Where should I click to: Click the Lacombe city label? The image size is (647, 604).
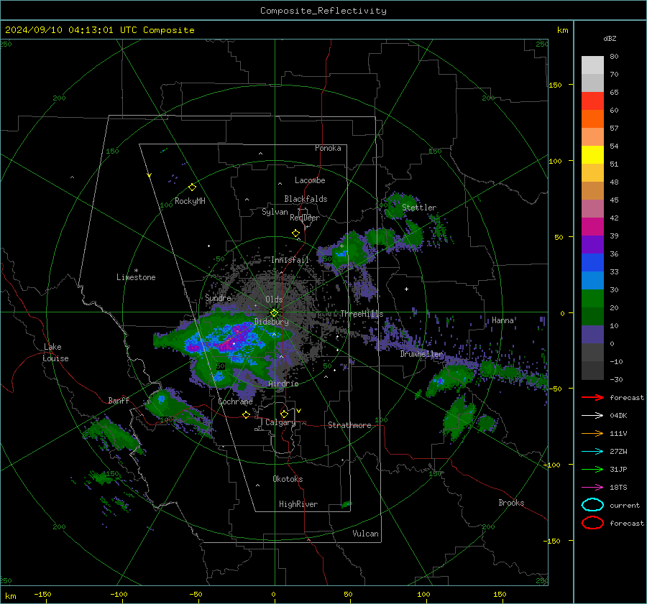[x=310, y=180]
